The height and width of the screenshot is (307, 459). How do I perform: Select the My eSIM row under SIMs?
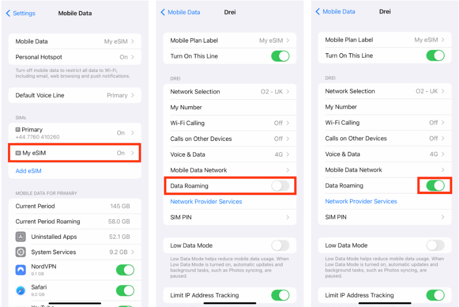point(75,153)
